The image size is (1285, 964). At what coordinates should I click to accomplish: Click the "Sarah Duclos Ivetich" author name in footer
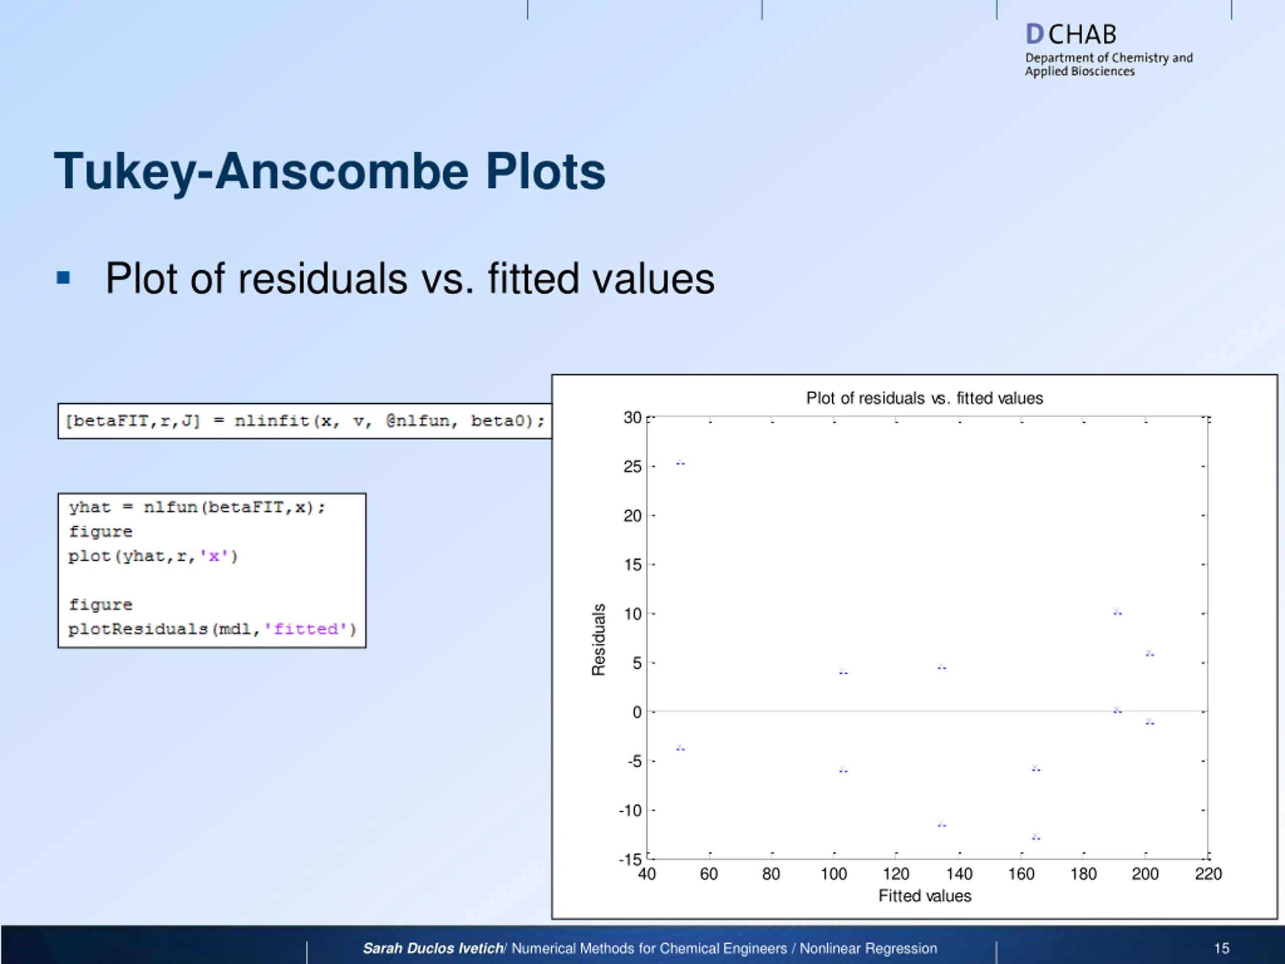point(433,948)
